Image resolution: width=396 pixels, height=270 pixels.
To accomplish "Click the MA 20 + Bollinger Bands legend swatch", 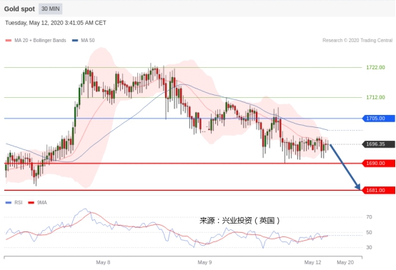I will (9, 41).
